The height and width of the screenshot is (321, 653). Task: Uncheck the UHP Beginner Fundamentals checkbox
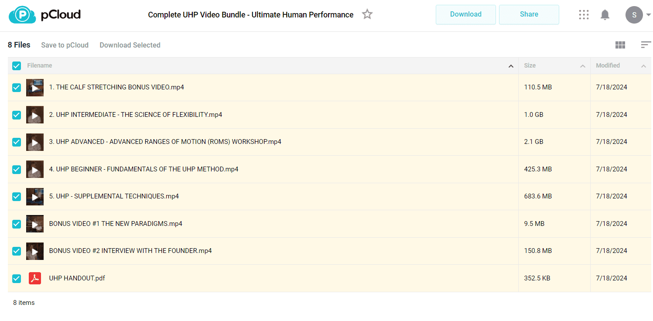click(17, 170)
